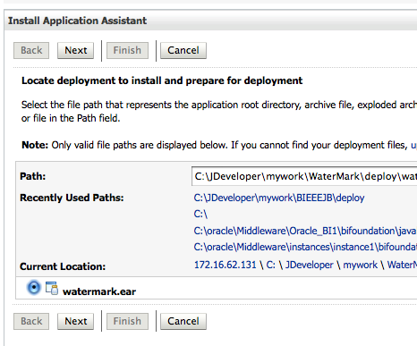Click the bottom Next button
Viewport: 417px width, 346px height.
click(x=76, y=321)
